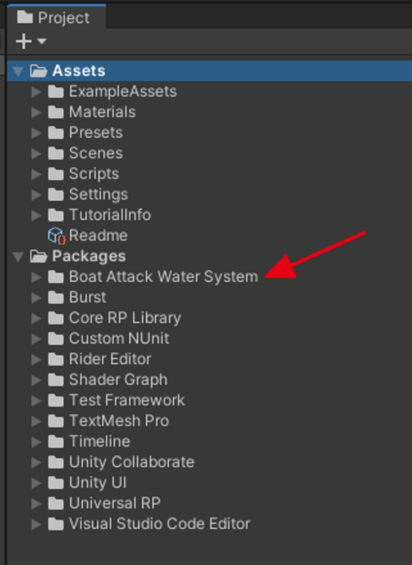Viewport: 412px width, 565px height.
Task: Click the open Packages folder icon
Action: coord(39,256)
